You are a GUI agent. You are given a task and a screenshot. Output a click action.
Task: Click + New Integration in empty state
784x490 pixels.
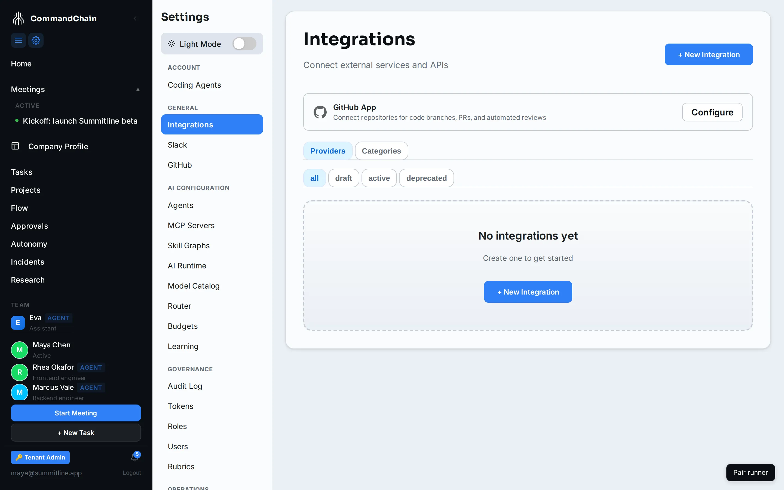click(528, 292)
